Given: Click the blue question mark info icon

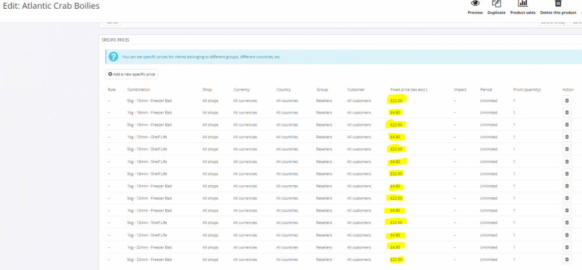Looking at the screenshot, I should (x=113, y=57).
